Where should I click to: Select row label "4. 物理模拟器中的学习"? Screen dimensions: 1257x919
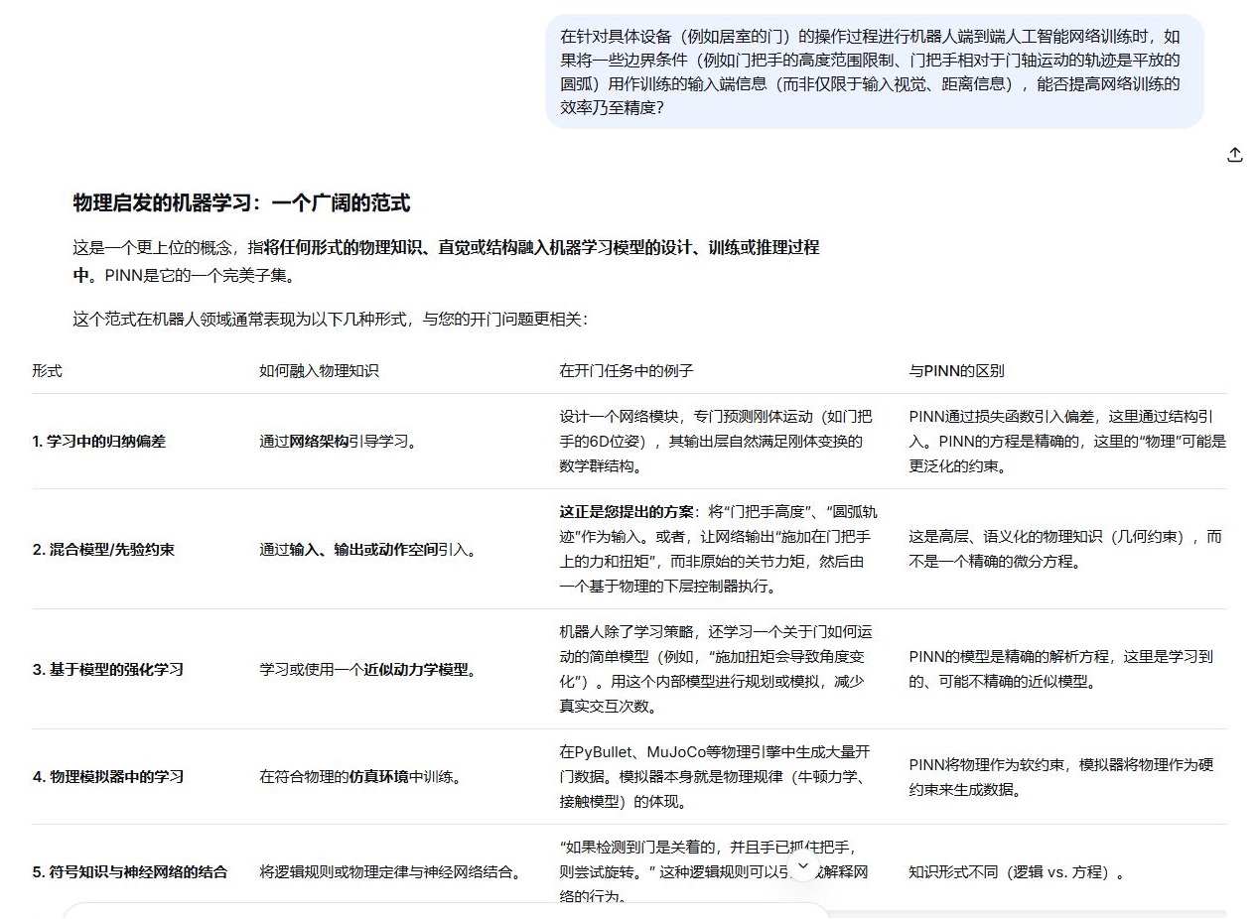coord(107,776)
